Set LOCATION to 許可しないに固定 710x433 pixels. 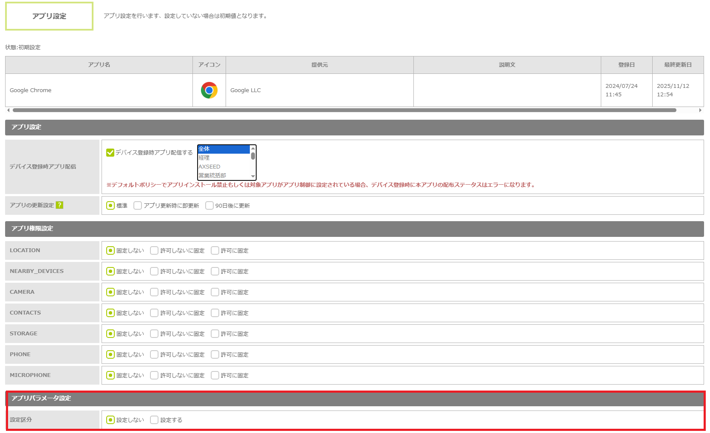tap(154, 250)
